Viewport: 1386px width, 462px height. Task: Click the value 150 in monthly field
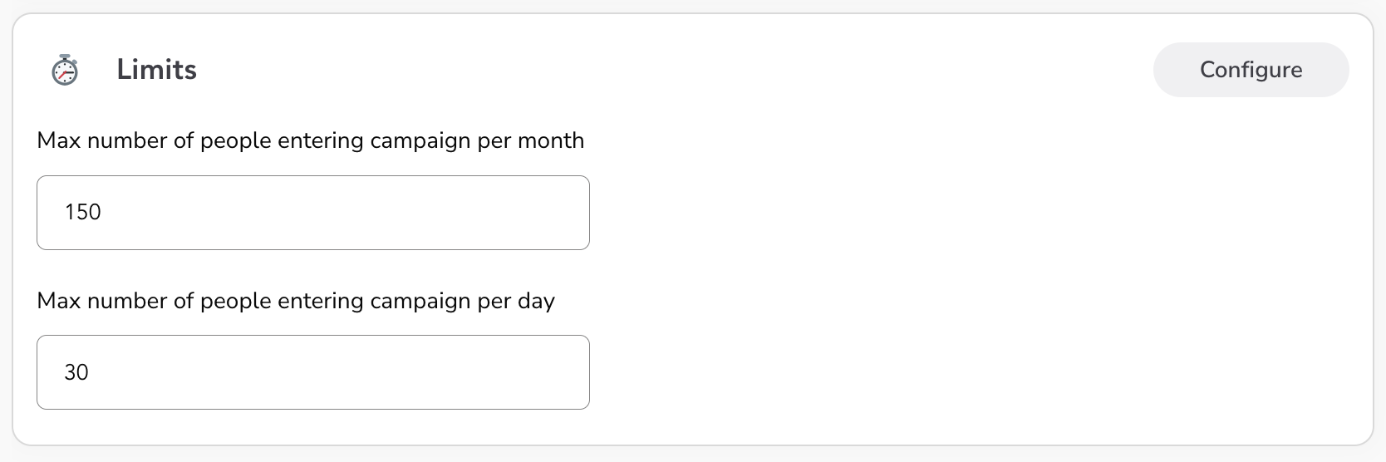point(83,213)
